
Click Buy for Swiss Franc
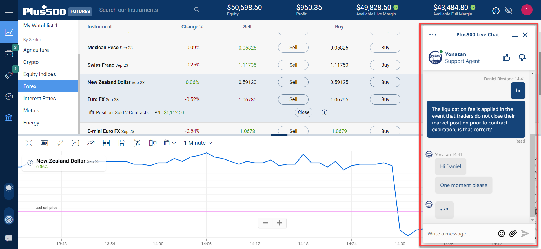tap(385, 65)
